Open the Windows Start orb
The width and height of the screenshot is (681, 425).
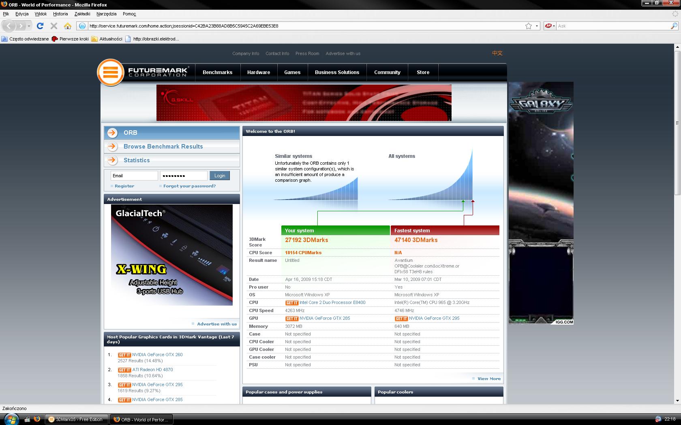[x=11, y=419]
